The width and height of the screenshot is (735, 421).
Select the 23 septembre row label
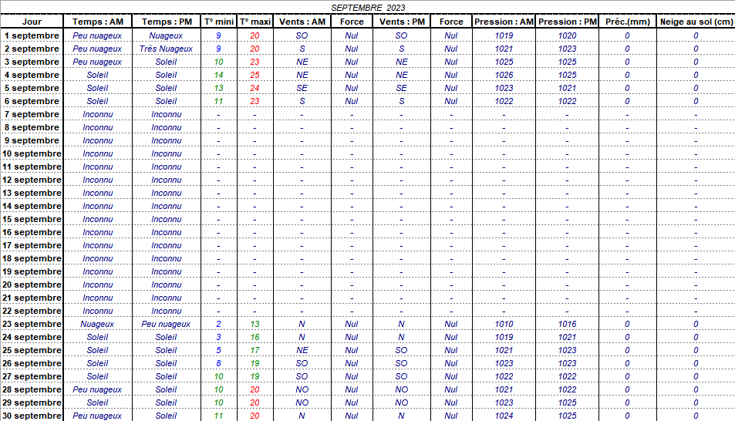pyautogui.click(x=32, y=324)
